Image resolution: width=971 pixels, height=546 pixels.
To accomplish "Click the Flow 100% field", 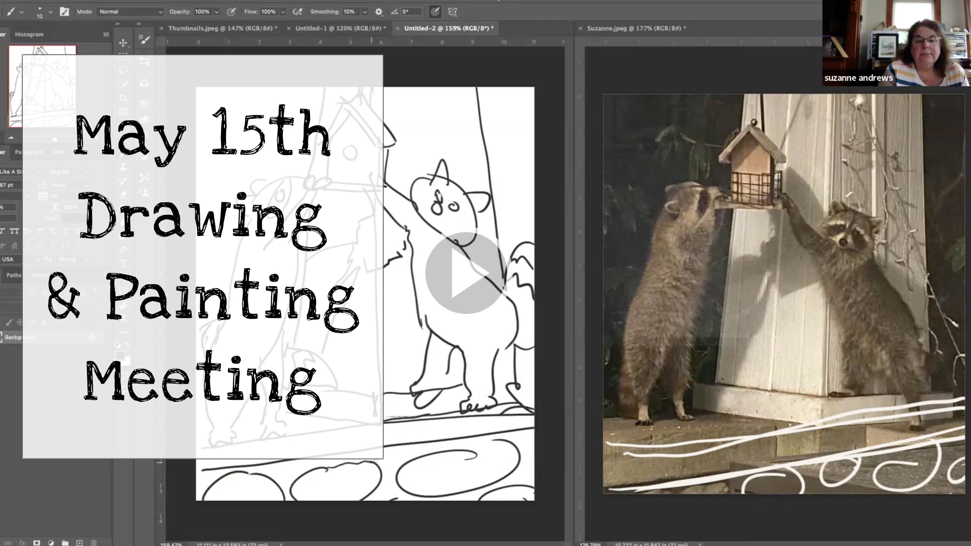I will 269,12.
